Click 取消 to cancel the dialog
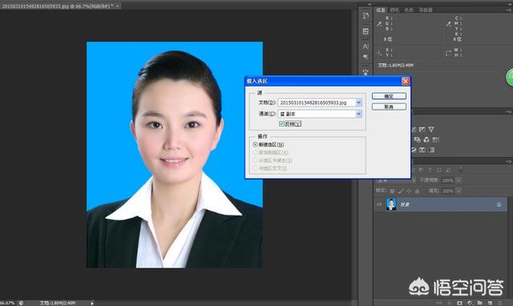 pos(389,107)
